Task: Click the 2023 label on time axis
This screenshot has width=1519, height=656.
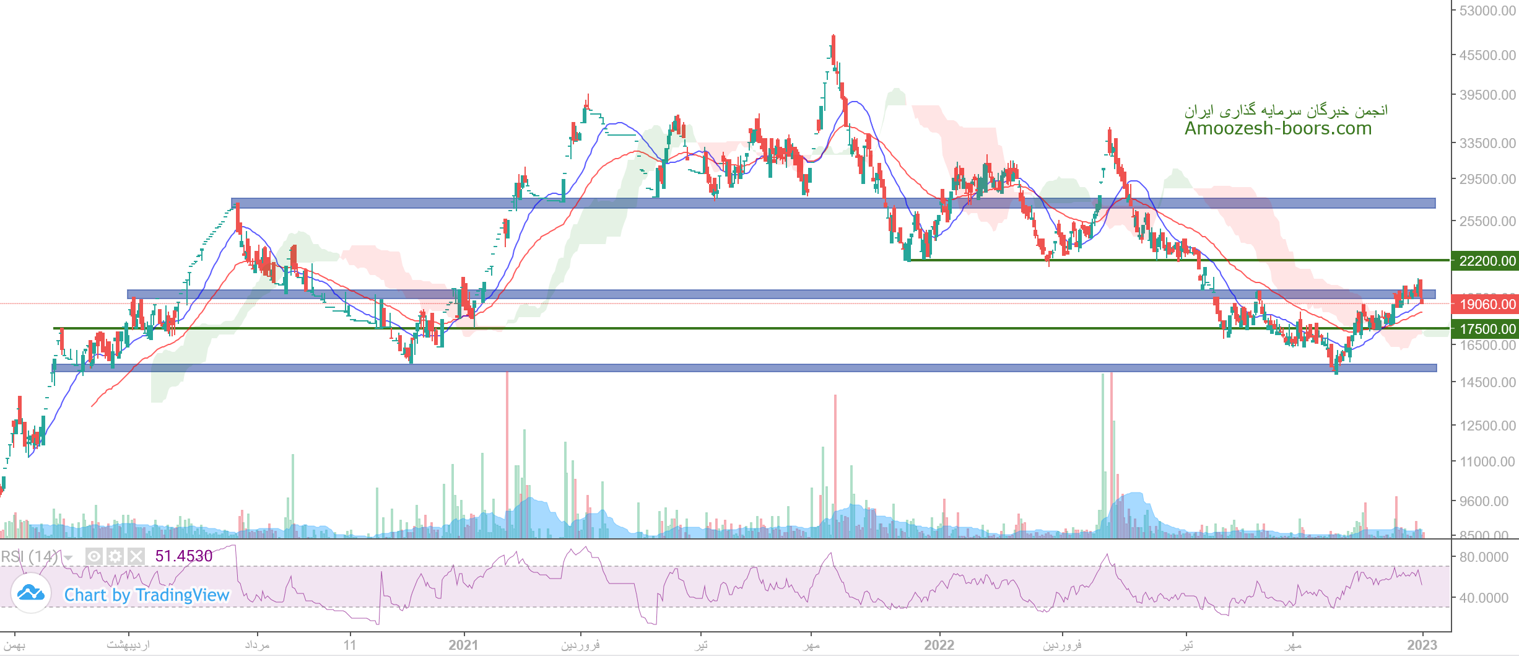Action: coord(1422,645)
